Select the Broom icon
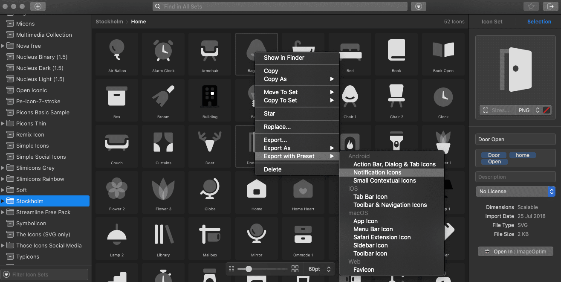The width and height of the screenshot is (561, 282). (x=163, y=100)
